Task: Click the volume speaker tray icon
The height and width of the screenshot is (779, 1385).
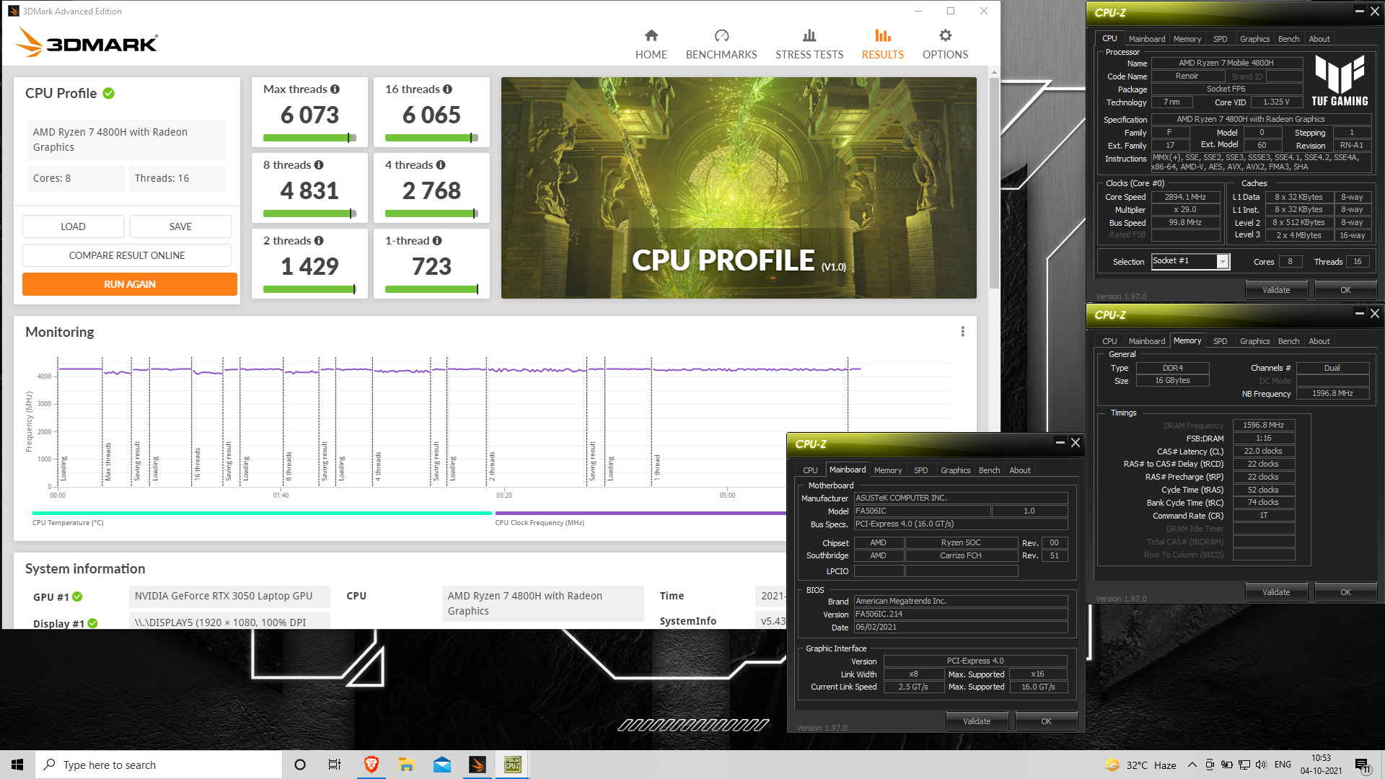Action: [1261, 765]
